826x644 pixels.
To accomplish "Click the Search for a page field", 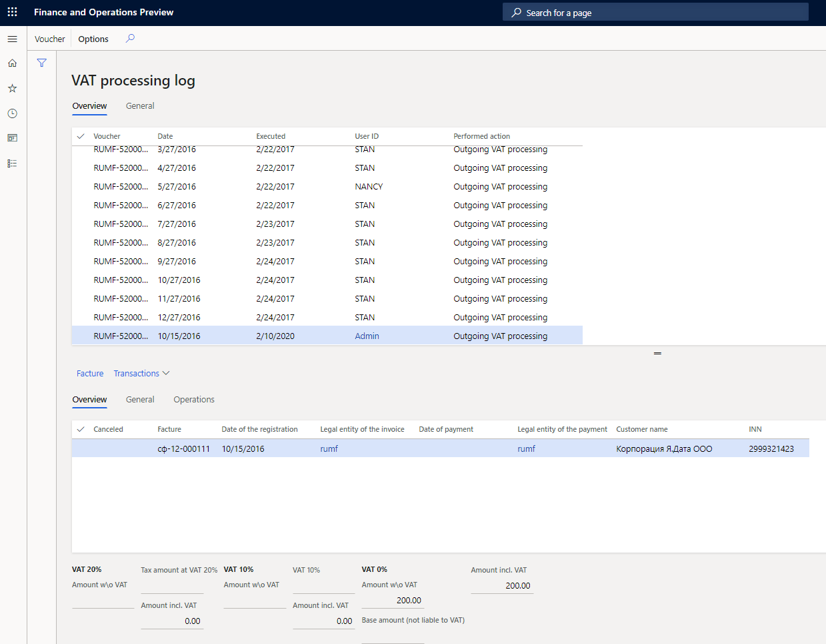I will click(x=655, y=11).
